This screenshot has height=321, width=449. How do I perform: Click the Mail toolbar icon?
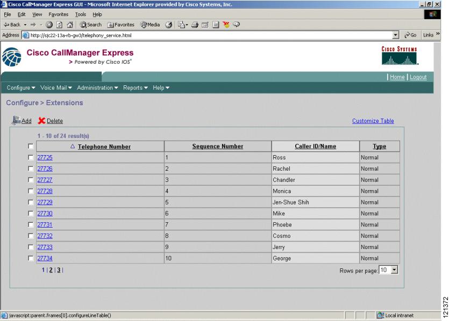coord(182,25)
